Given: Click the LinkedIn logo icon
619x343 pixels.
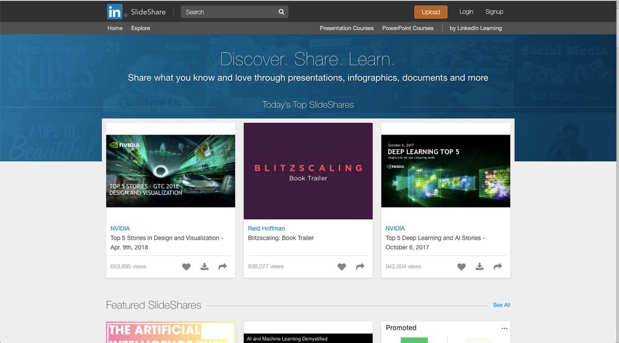Looking at the screenshot, I should point(115,12).
